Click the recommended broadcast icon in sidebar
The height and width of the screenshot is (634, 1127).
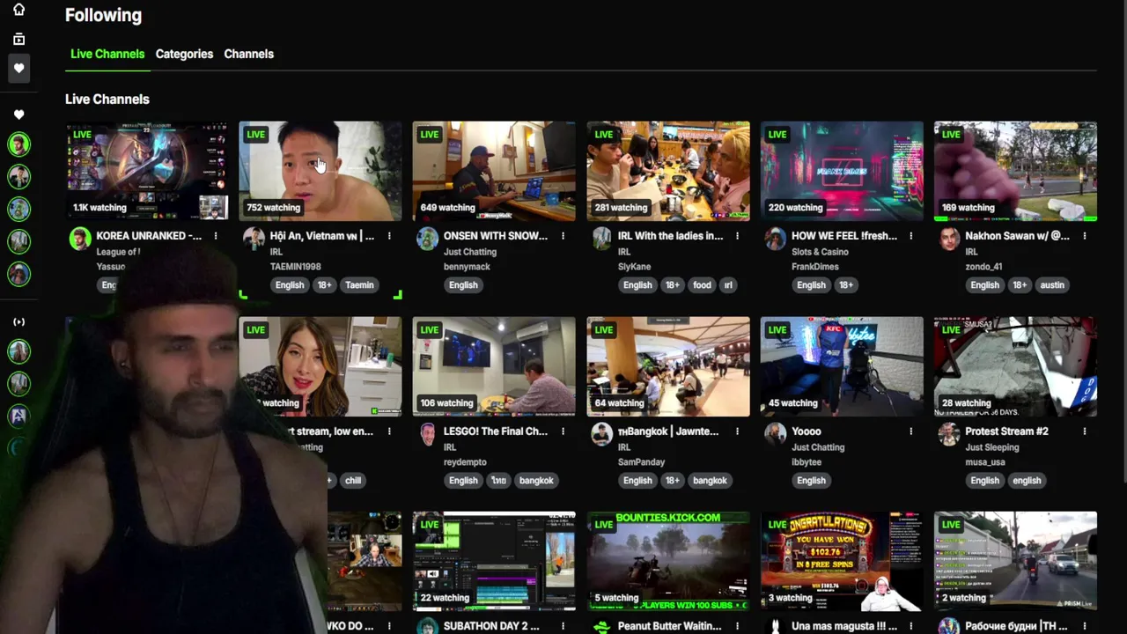[x=18, y=321]
